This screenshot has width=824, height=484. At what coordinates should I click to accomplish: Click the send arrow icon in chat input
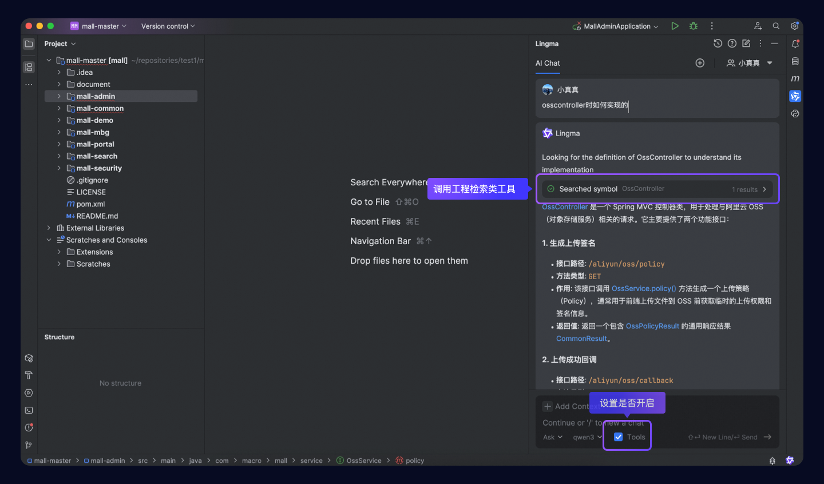pos(767,437)
